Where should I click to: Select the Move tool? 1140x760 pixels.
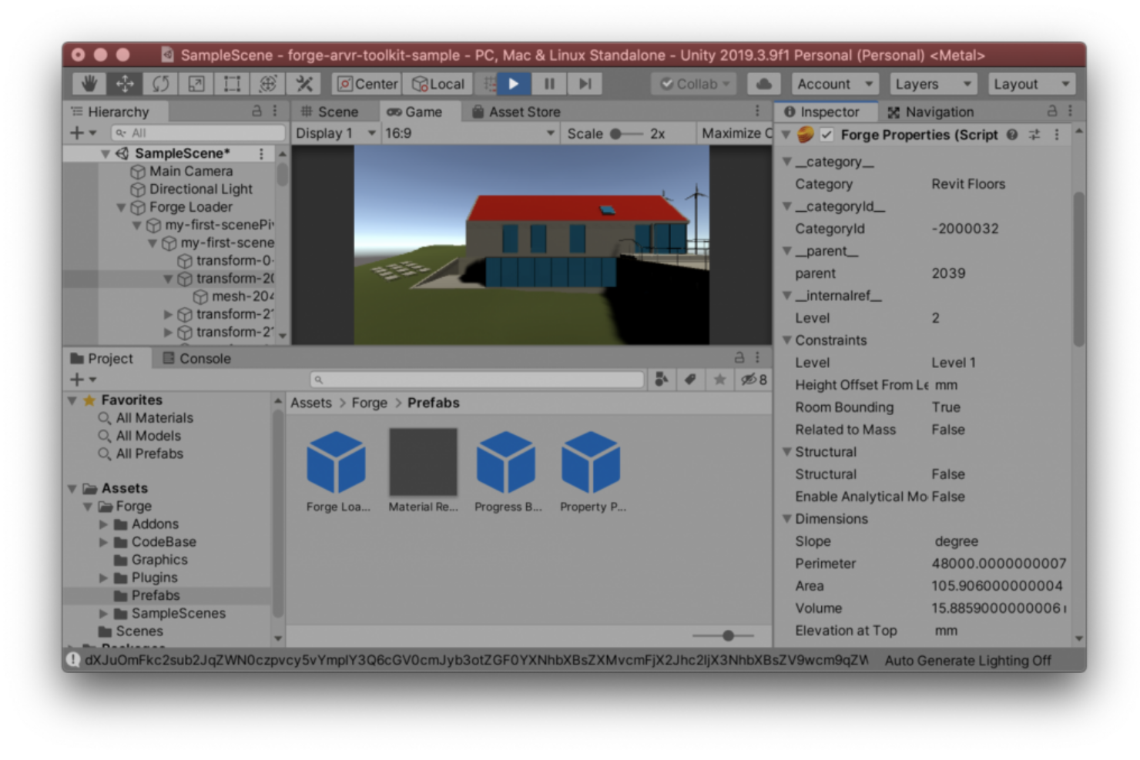coord(125,83)
